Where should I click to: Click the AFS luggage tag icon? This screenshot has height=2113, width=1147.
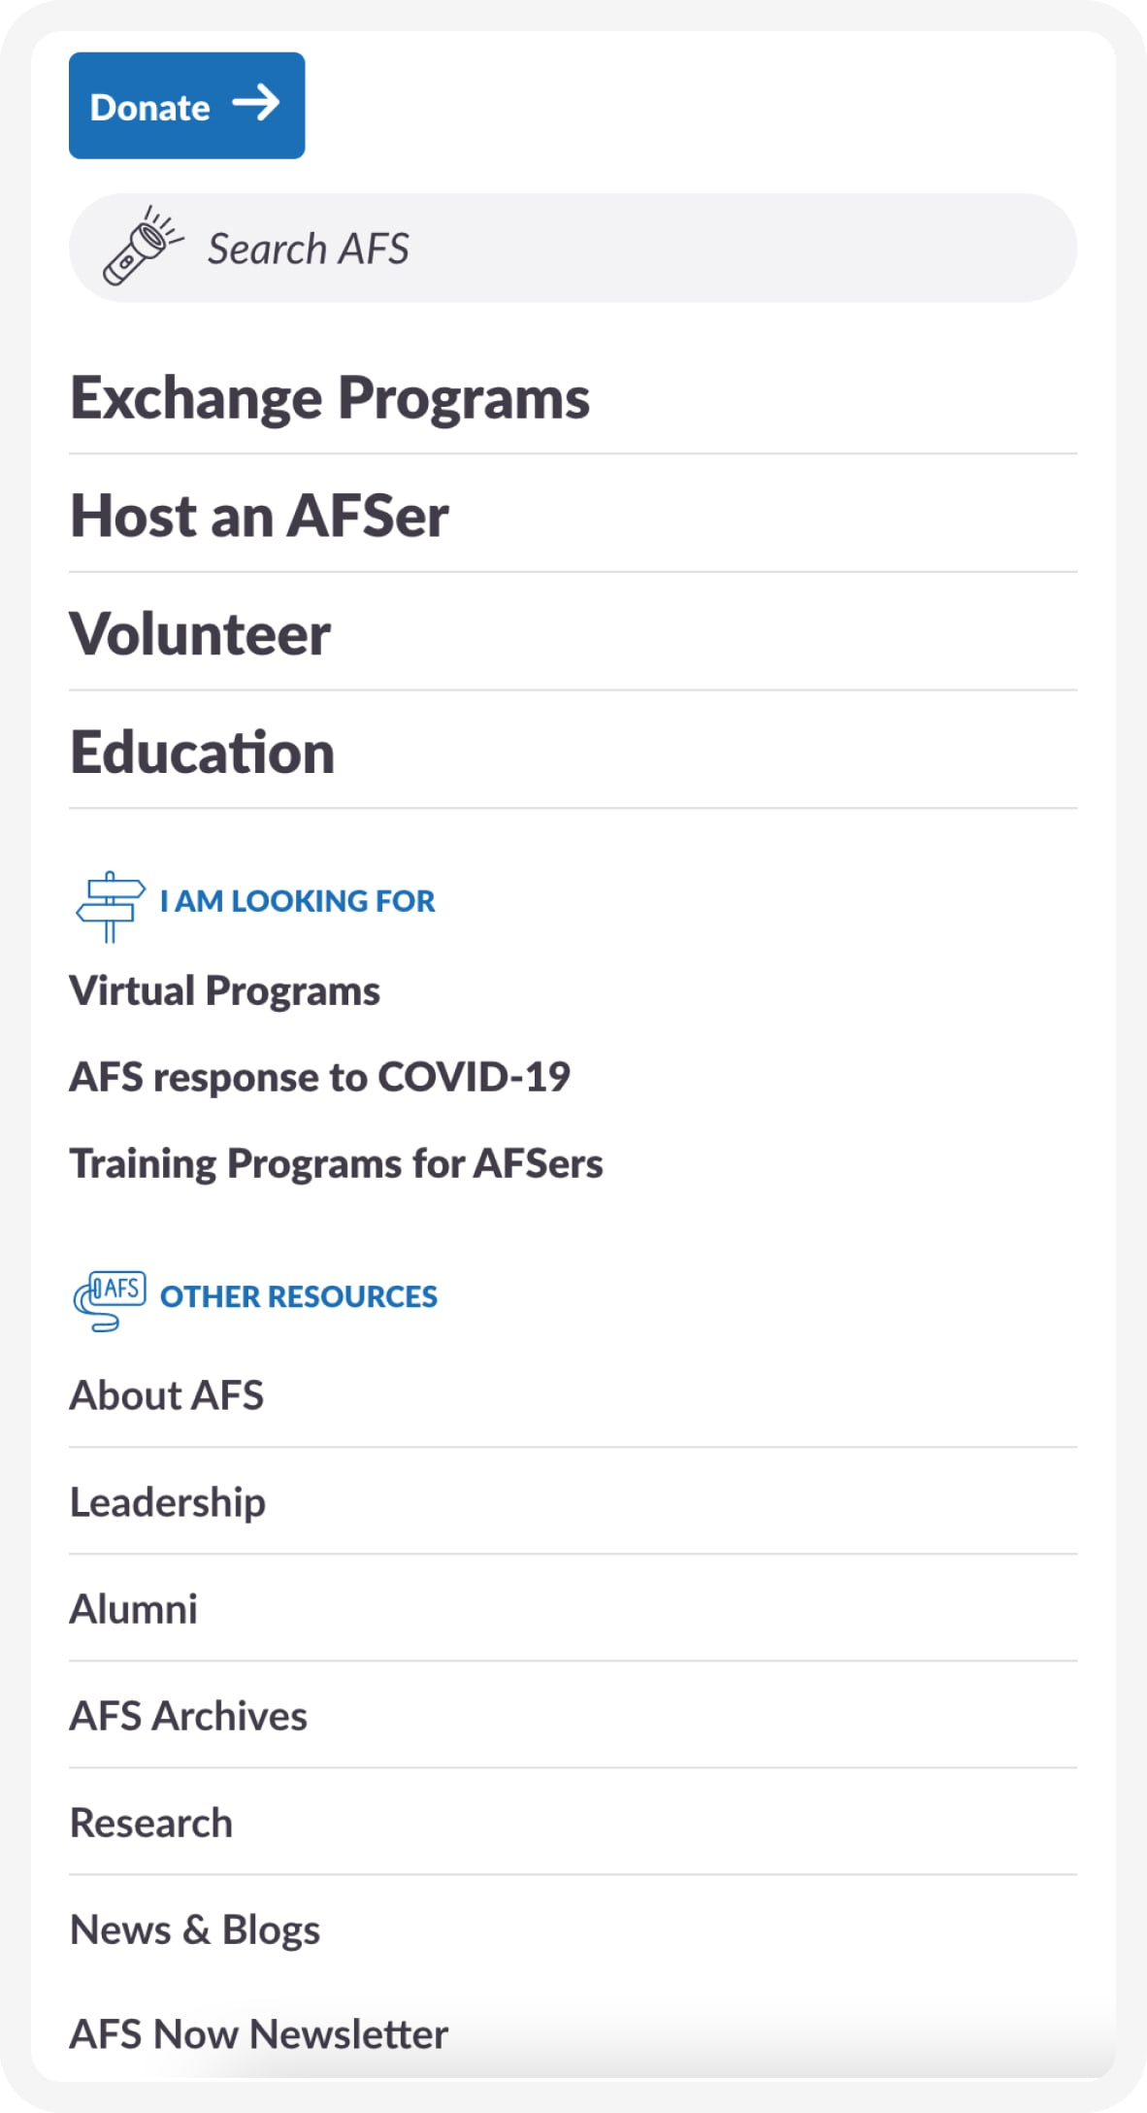click(110, 1300)
